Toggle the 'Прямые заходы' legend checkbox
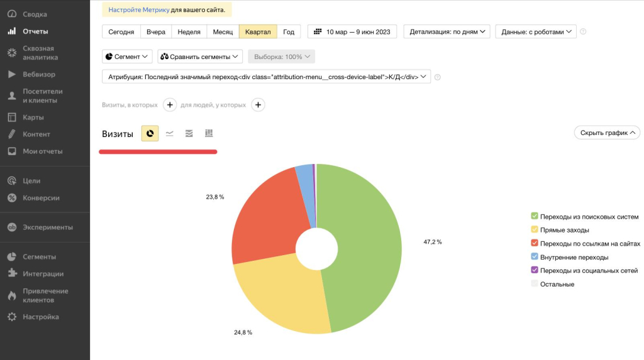The width and height of the screenshot is (644, 360). click(x=535, y=230)
